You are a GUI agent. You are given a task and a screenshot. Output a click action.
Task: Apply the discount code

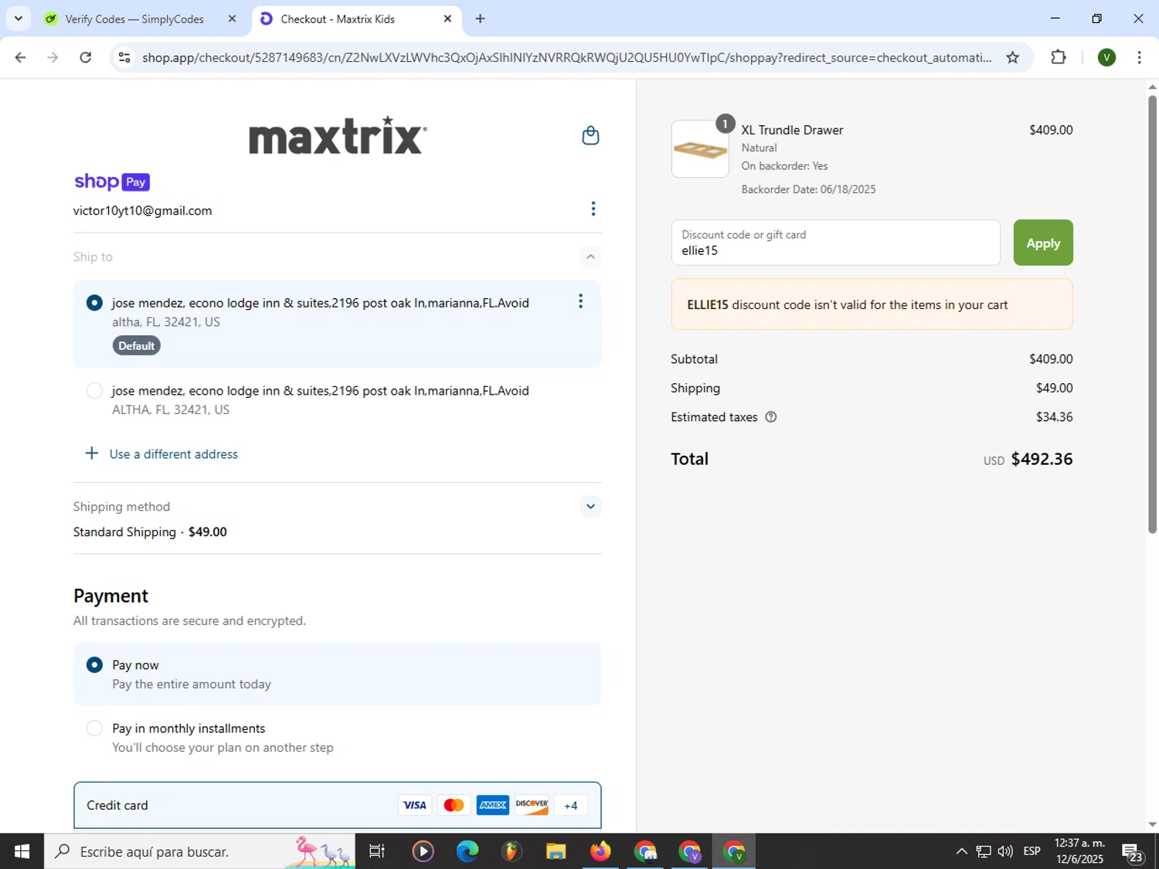1043,243
